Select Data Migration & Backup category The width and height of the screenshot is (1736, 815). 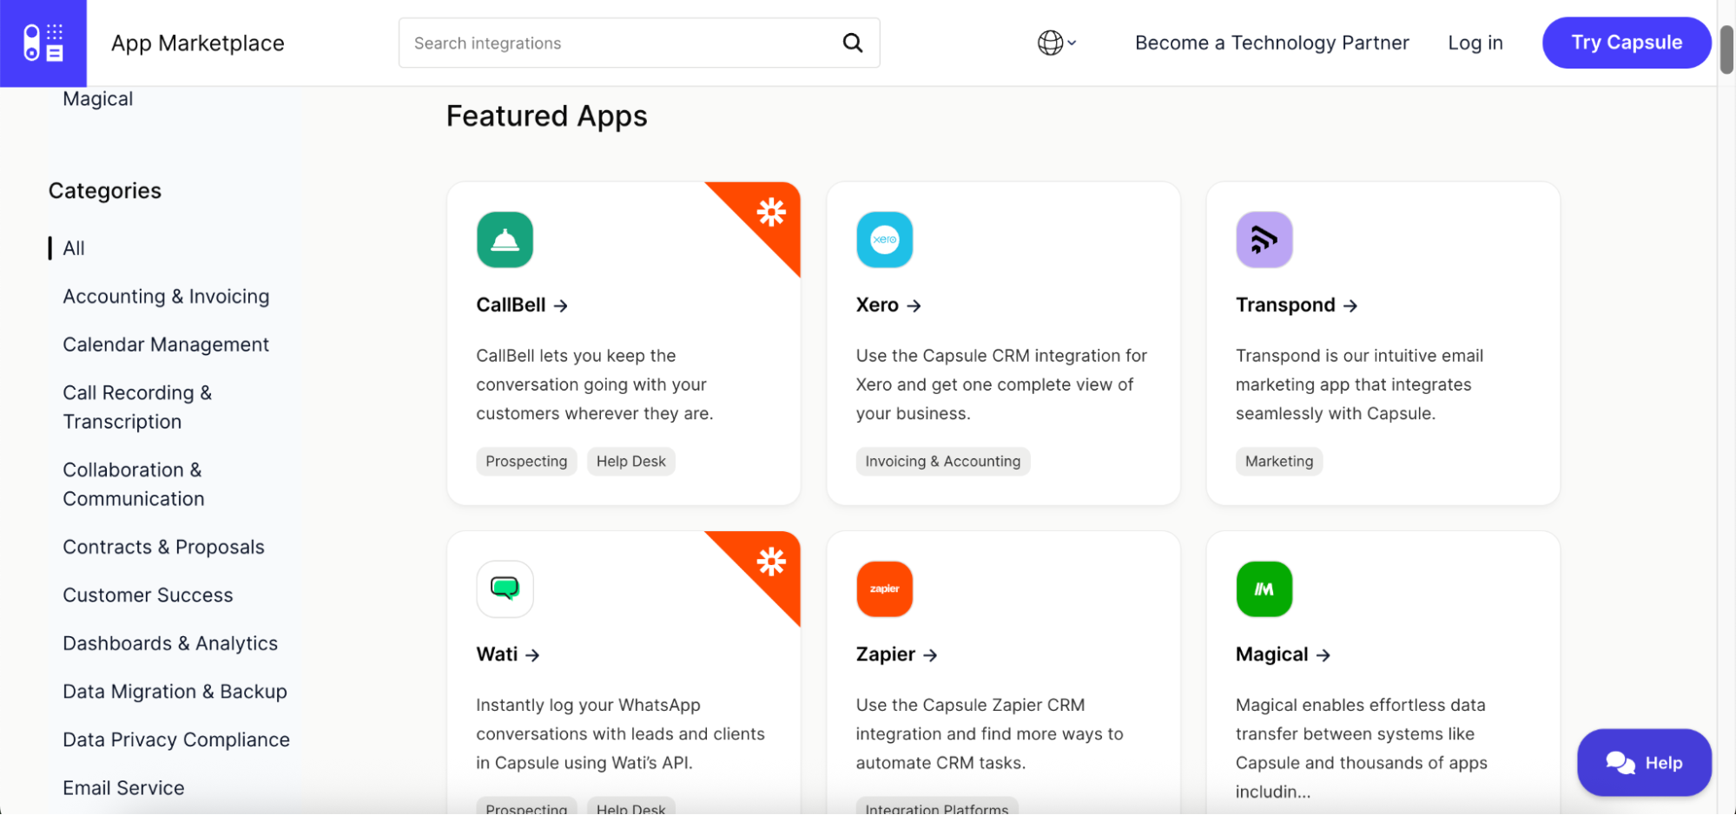[x=175, y=692]
